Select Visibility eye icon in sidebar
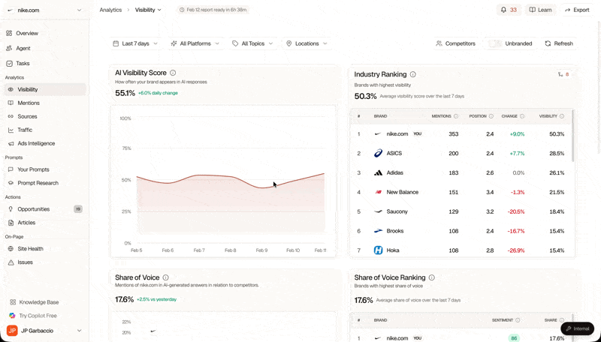 pyautogui.click(x=11, y=89)
